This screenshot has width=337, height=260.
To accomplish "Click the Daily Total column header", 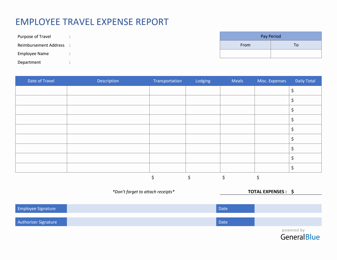I will pyautogui.click(x=305, y=81).
